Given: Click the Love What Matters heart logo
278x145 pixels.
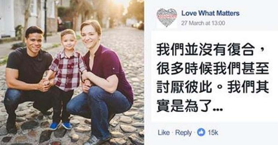Looking at the screenshot, I should pyautogui.click(x=167, y=17).
